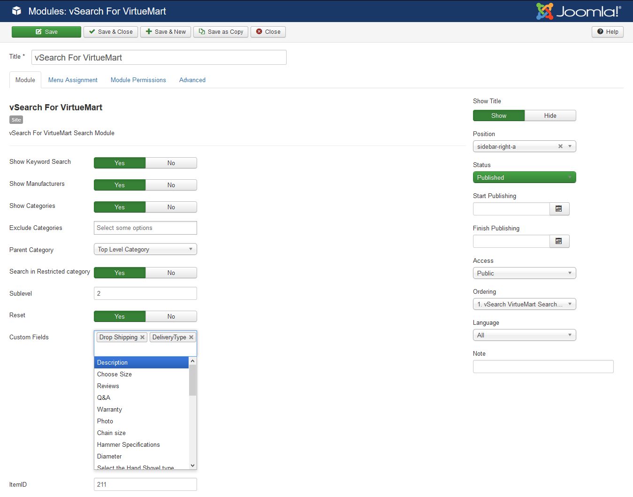
Task: Open Help via the question mark button
Action: [607, 32]
